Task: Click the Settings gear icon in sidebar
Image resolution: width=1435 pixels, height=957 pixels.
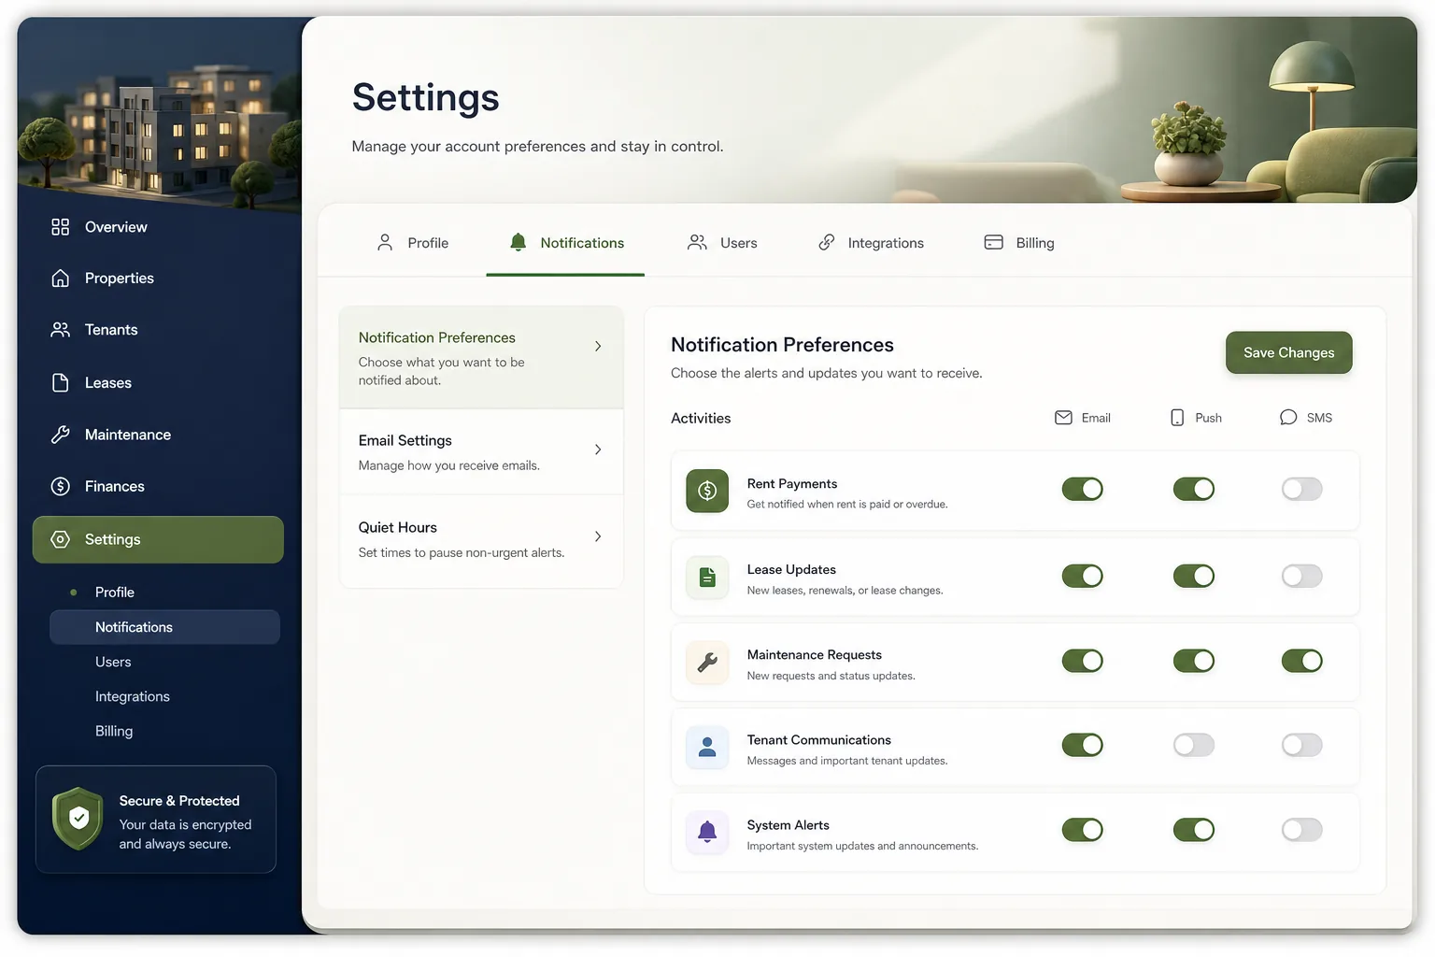Action: click(61, 539)
